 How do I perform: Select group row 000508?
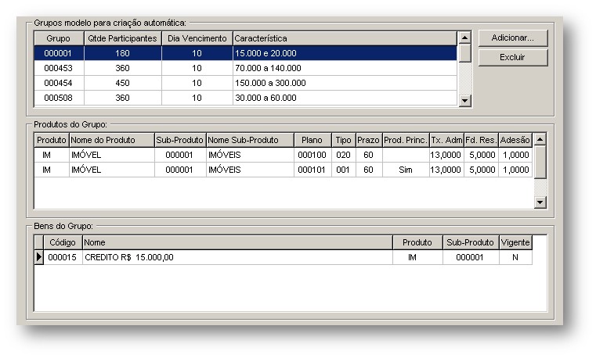(246, 98)
